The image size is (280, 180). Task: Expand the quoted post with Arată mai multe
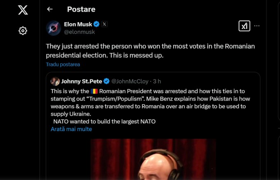coord(71,129)
